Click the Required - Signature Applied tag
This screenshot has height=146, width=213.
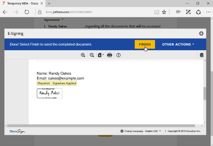[57, 83]
